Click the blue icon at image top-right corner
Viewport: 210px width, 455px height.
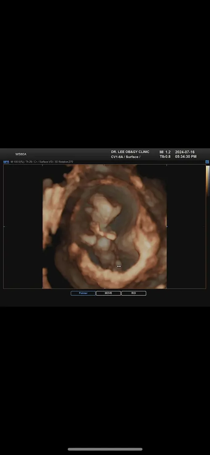(x=207, y=162)
